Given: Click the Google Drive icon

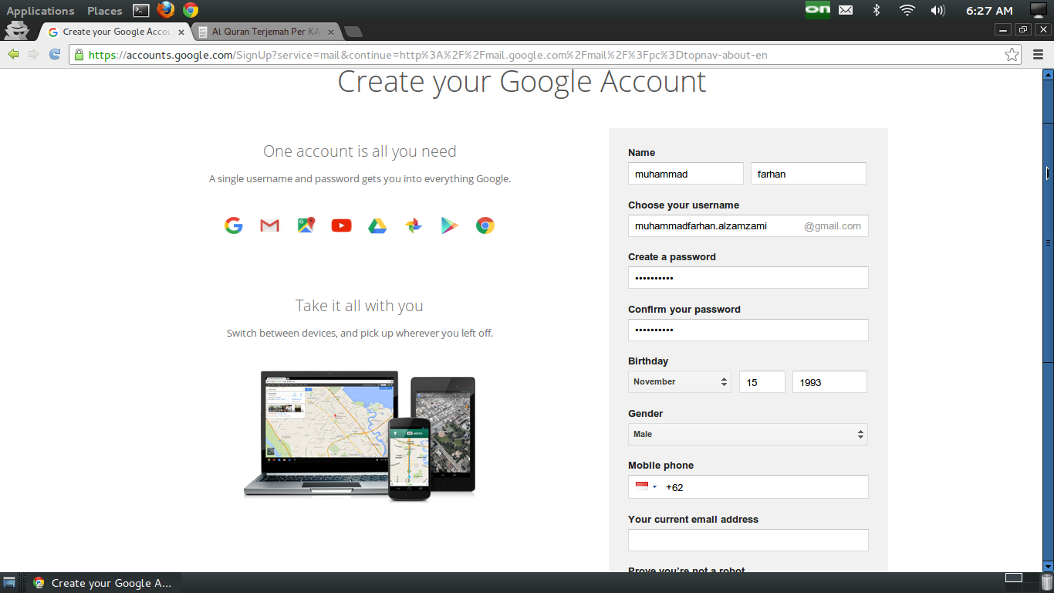Looking at the screenshot, I should pyautogui.click(x=377, y=225).
